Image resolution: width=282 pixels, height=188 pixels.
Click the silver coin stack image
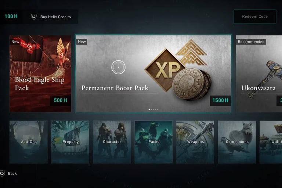coord(191,84)
